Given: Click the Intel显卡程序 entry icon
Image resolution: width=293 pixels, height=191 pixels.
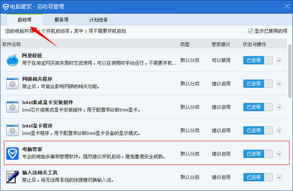Looking at the screenshot, I should [12, 130].
